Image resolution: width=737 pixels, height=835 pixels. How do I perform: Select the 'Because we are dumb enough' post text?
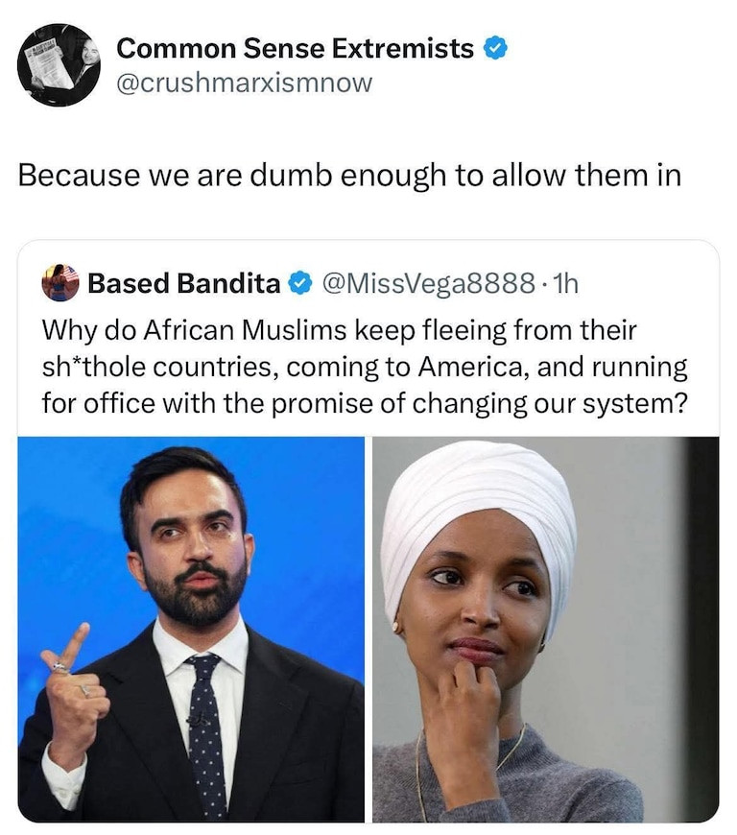350,176
